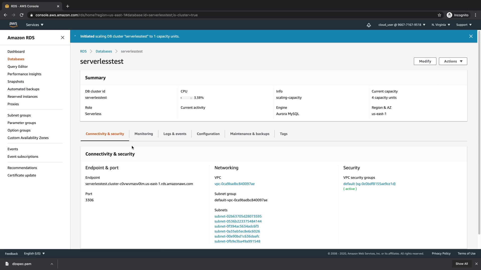The height and width of the screenshot is (270, 481).
Task: Expand dbspec.pem download options chevron
Action: click(x=52, y=264)
